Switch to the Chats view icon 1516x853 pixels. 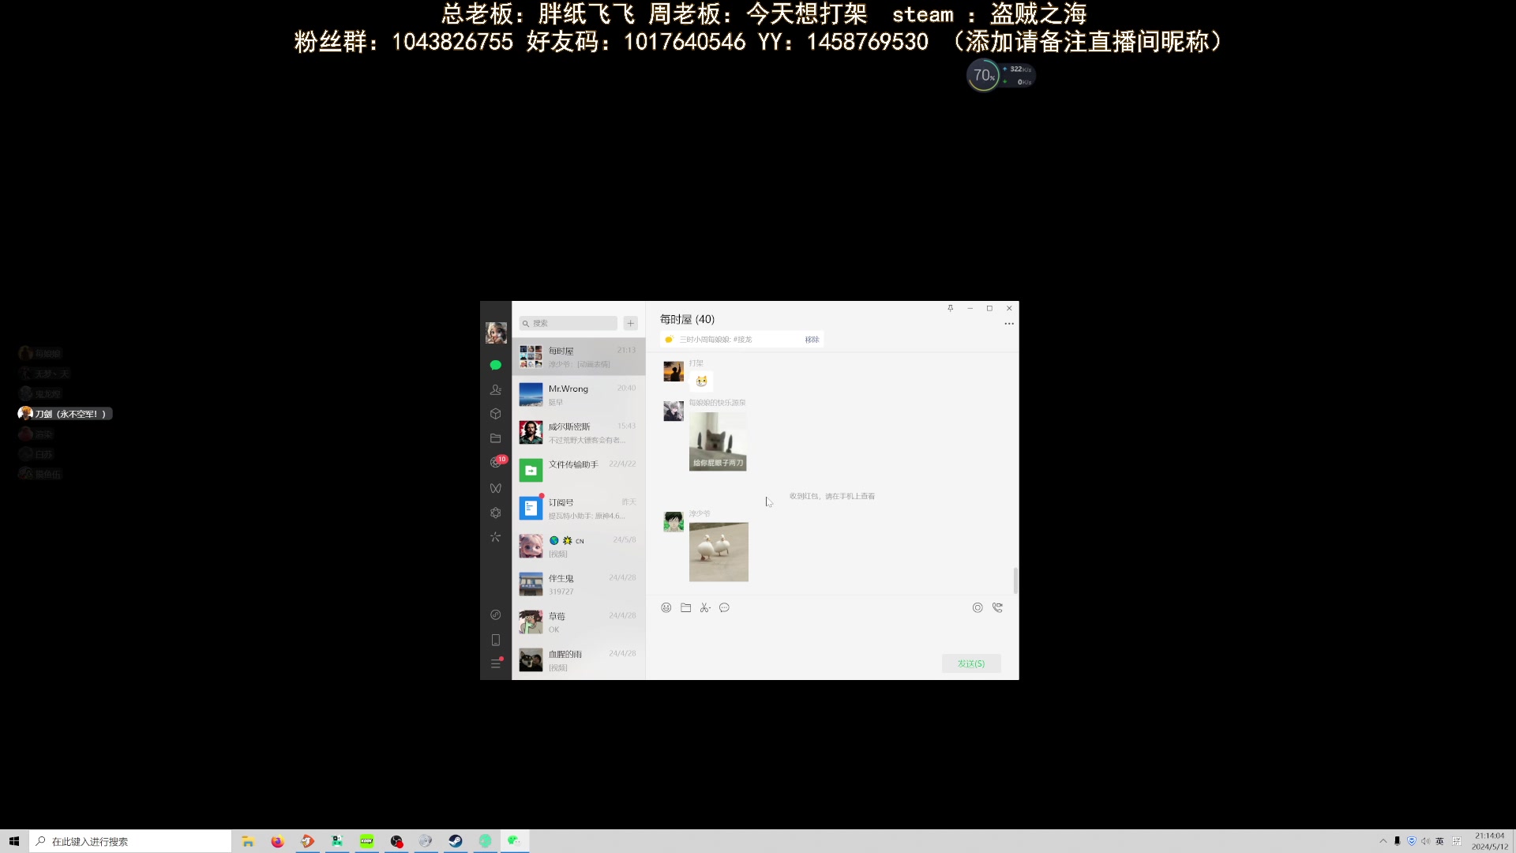click(496, 365)
